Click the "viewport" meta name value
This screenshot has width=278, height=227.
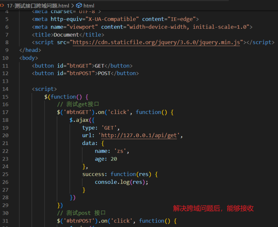[x=82, y=27]
